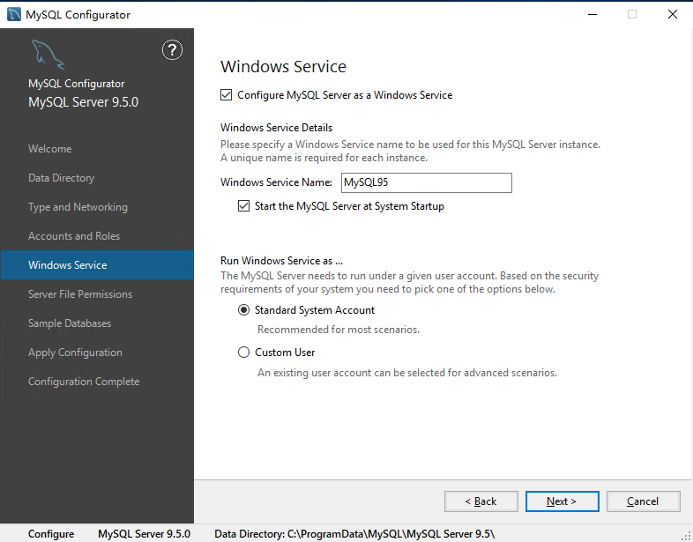
Task: Click the Run Windows Service as label
Action: click(281, 261)
